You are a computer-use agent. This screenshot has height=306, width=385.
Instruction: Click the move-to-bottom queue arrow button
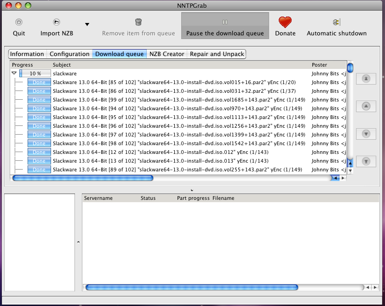click(366, 161)
